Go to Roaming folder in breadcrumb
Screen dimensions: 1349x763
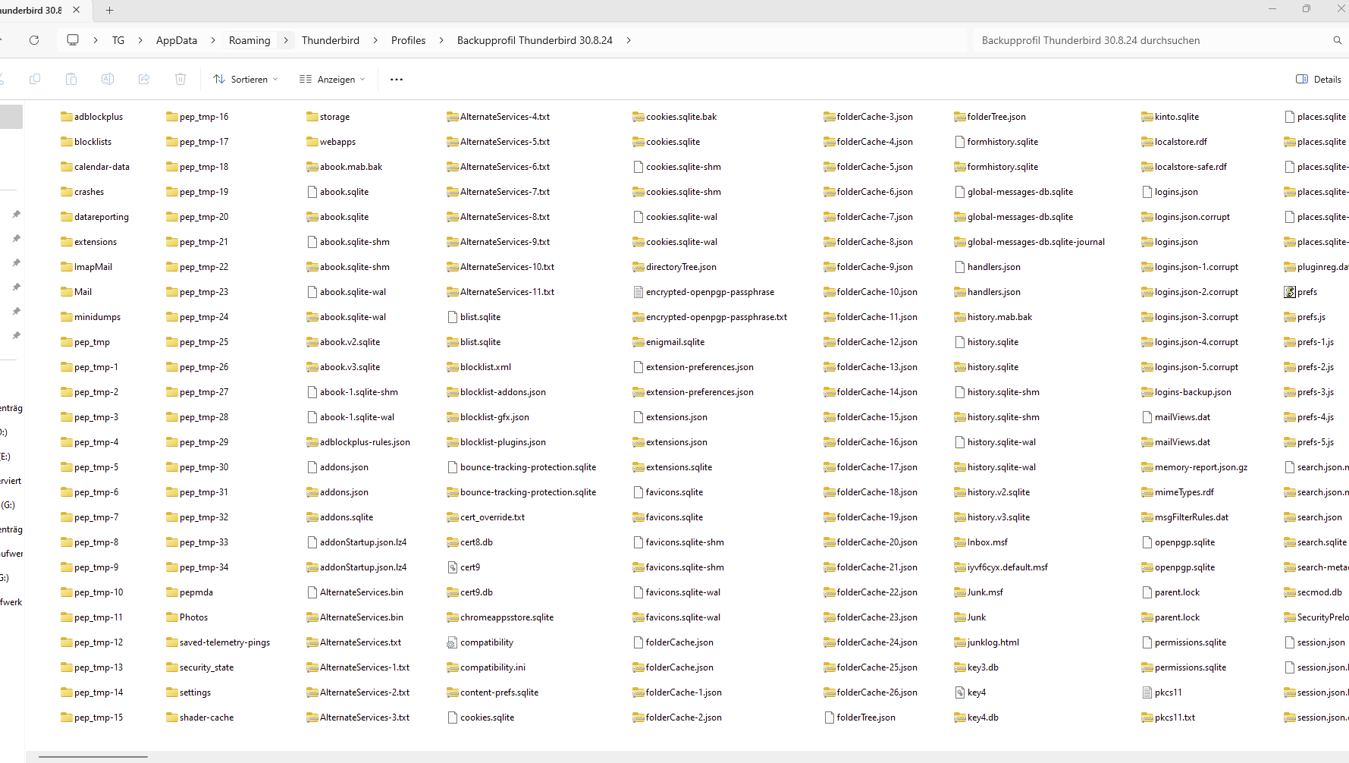pos(249,40)
